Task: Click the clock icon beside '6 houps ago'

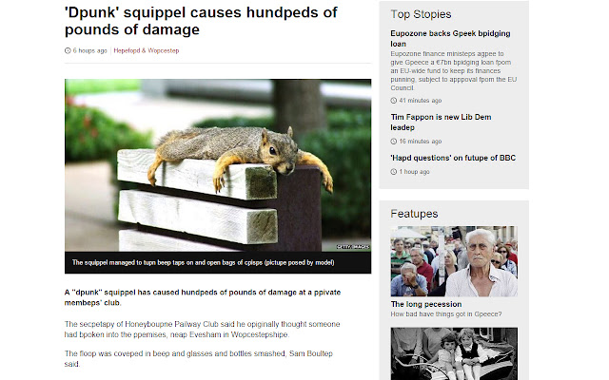Action: (68, 50)
